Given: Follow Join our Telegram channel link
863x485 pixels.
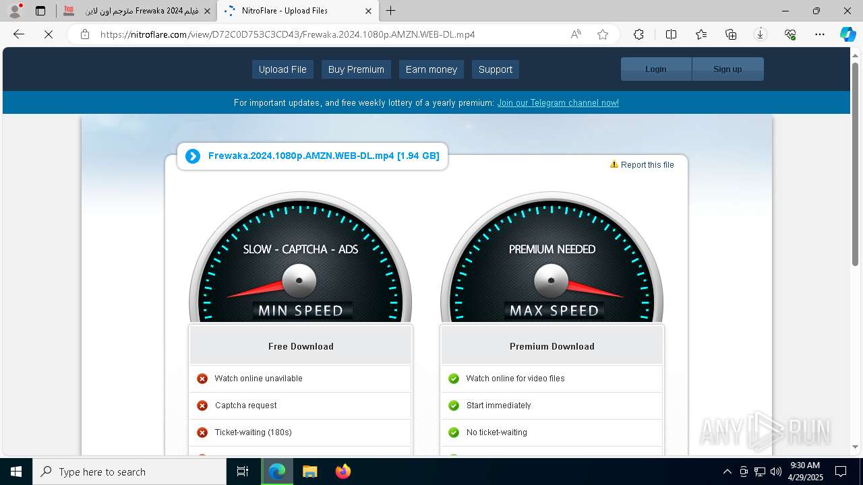Looking at the screenshot, I should tap(558, 103).
